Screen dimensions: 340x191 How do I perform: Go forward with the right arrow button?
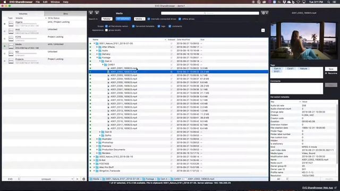click(97, 13)
